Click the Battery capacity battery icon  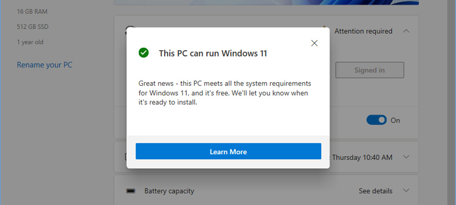click(x=130, y=191)
